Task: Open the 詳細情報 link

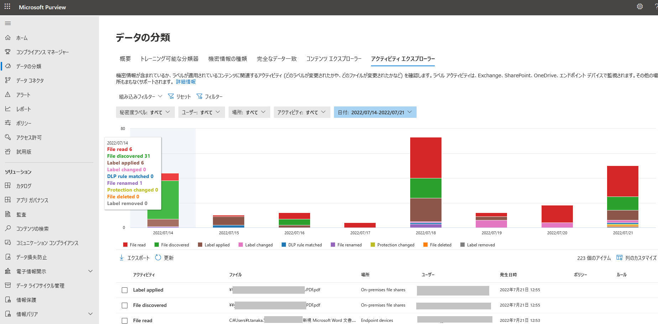Action: click(x=186, y=82)
